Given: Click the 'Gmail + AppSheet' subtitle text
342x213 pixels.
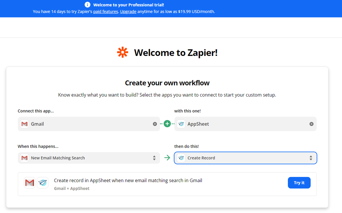Looking at the screenshot, I should click(72, 188).
